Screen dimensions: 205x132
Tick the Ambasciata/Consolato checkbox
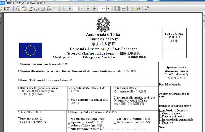pos(160,111)
